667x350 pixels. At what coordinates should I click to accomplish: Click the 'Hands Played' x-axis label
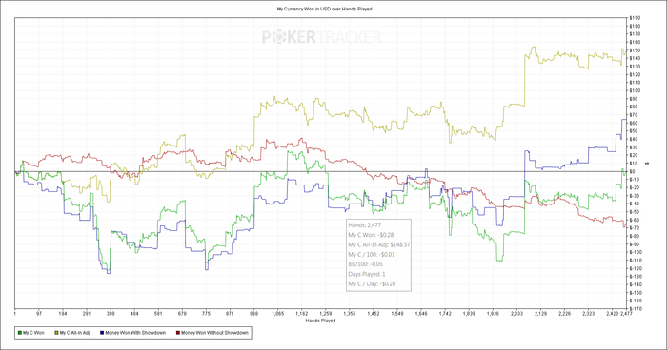(x=320, y=321)
